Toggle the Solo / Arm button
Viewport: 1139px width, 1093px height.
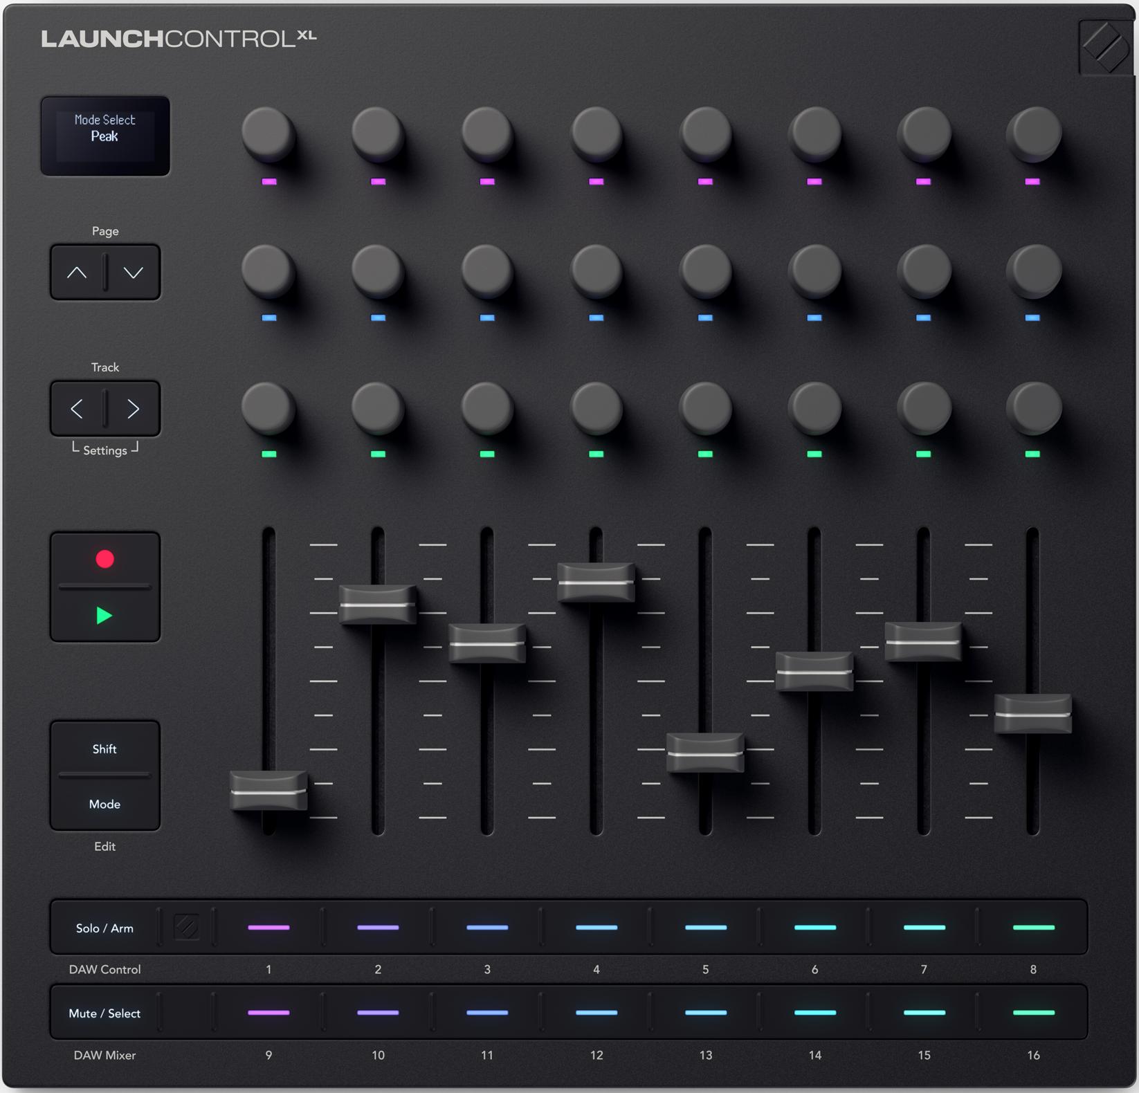pyautogui.click(x=105, y=928)
